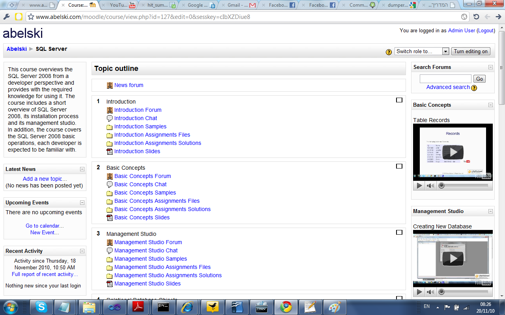The image size is (505, 315).
Task: Click the Abelski breadcrumb link
Action: (x=17, y=49)
